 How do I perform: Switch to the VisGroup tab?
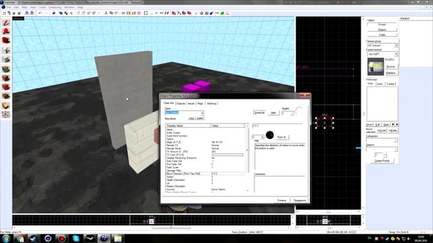[x=212, y=103]
